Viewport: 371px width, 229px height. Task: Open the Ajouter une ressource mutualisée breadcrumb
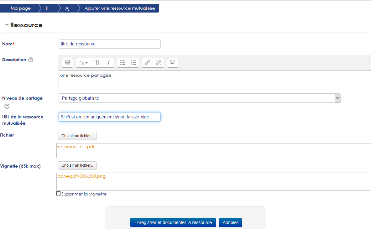(x=120, y=8)
